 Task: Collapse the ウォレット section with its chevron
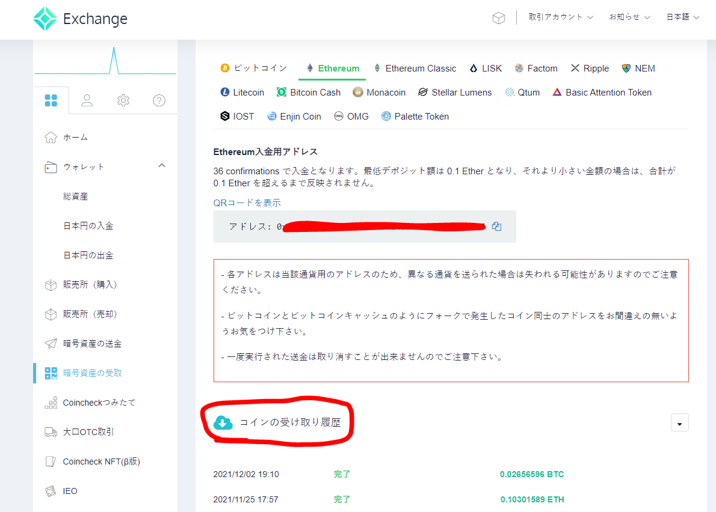[x=161, y=166]
